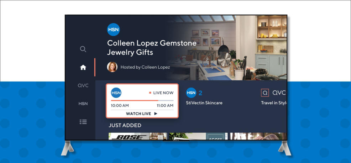Click Colleen Lopez host avatar photo
This screenshot has height=163, width=351.
[x=112, y=67]
